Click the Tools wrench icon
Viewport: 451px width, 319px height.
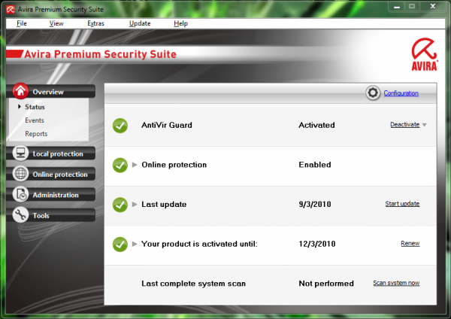(20, 214)
